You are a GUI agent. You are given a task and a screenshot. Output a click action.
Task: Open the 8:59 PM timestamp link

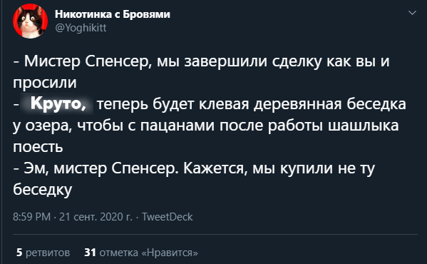(32, 217)
